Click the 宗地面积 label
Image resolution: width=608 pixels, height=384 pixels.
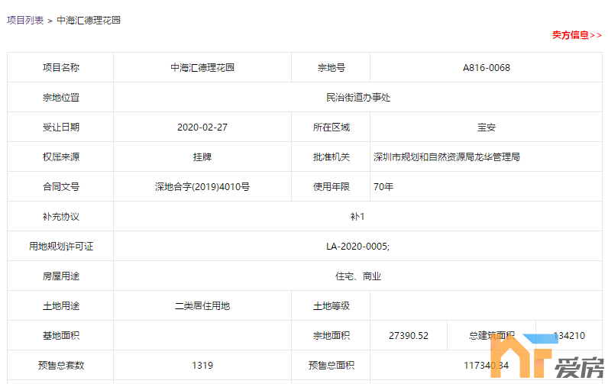click(331, 336)
